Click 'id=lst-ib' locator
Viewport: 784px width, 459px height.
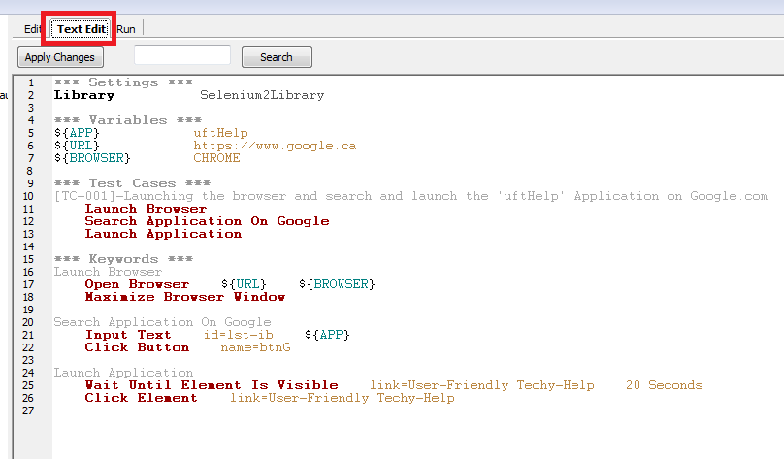[239, 335]
